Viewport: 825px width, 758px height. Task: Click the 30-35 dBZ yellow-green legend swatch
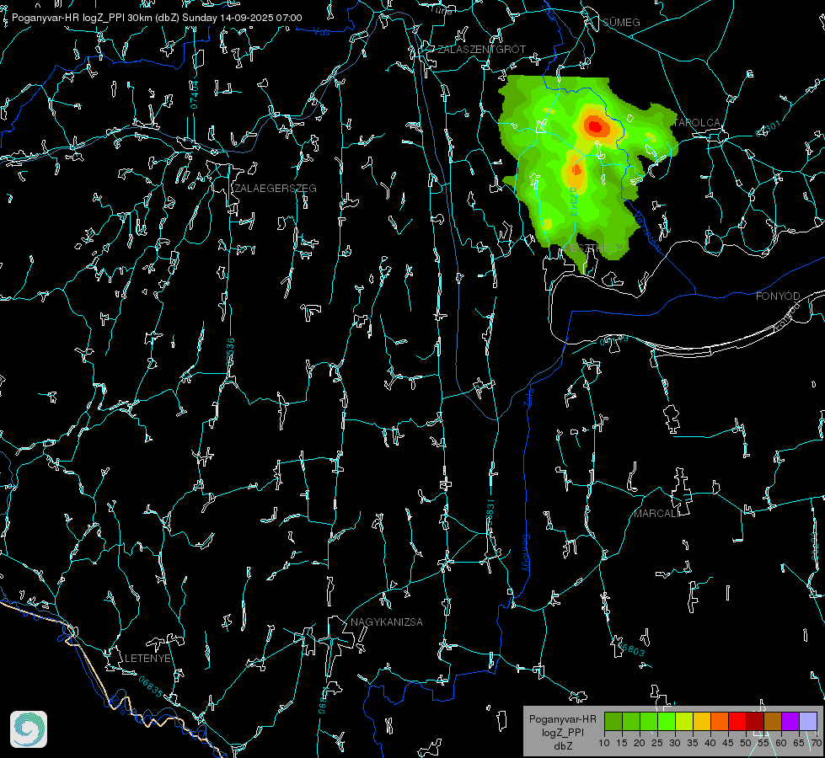pyautogui.click(x=684, y=721)
